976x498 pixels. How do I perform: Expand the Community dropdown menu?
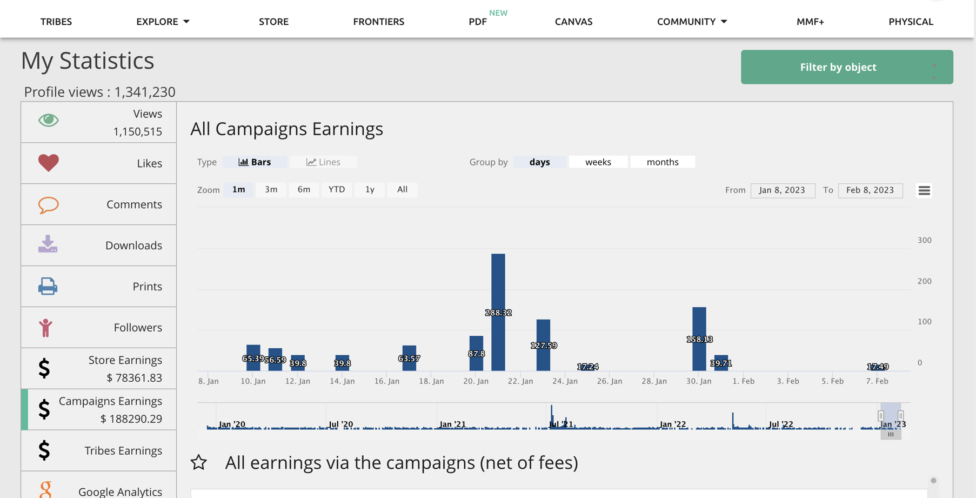(692, 22)
